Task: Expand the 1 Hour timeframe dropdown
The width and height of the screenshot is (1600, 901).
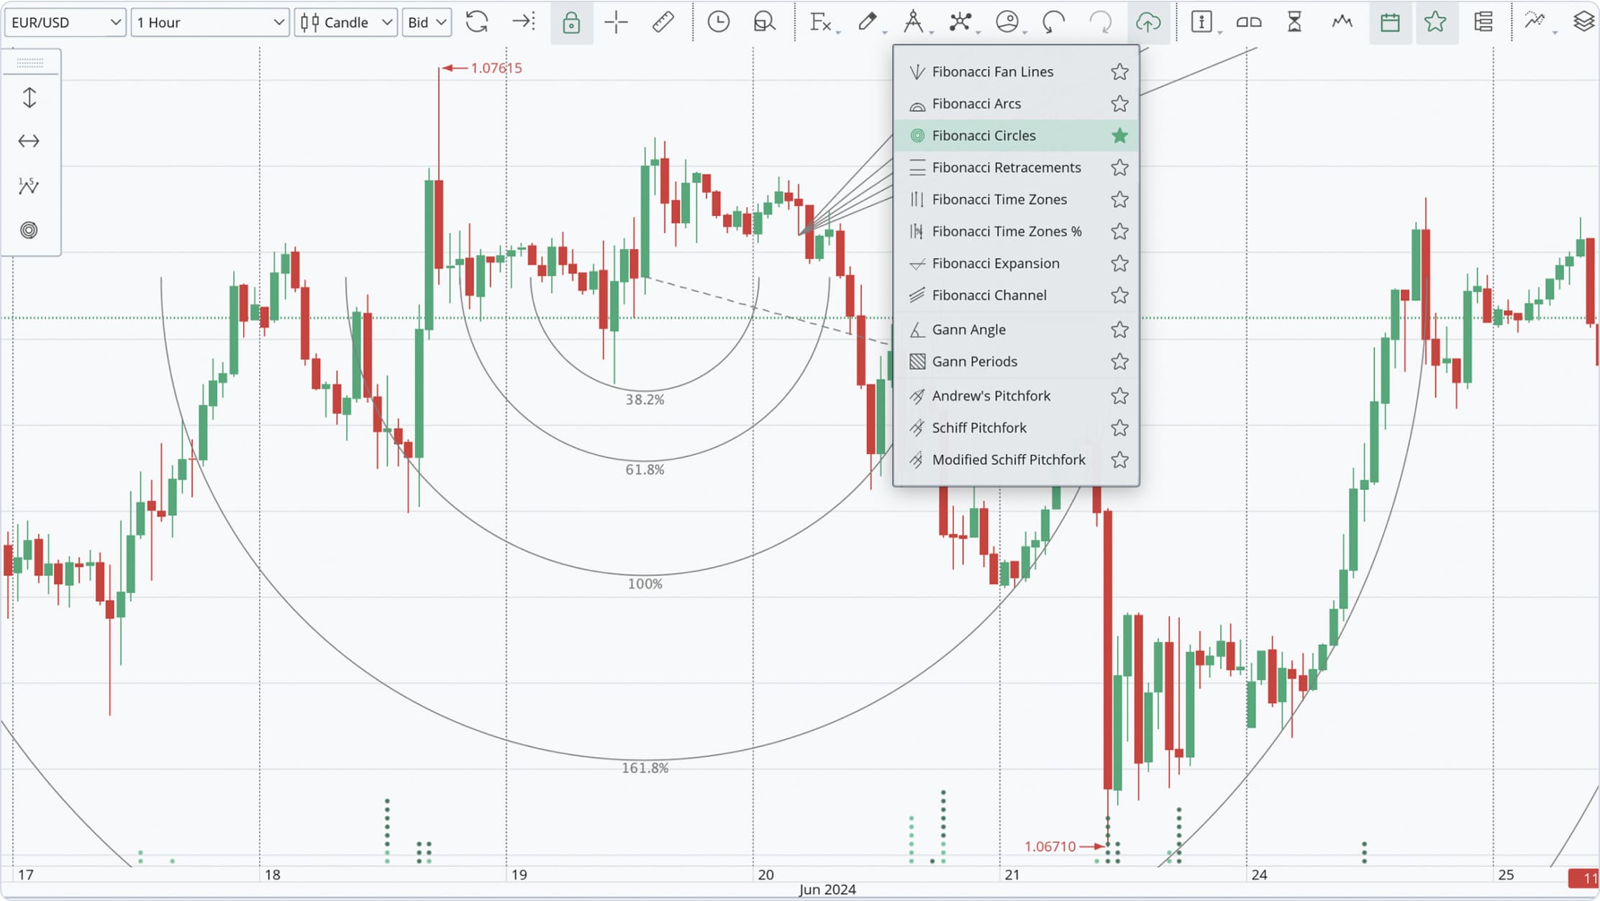Action: [209, 23]
